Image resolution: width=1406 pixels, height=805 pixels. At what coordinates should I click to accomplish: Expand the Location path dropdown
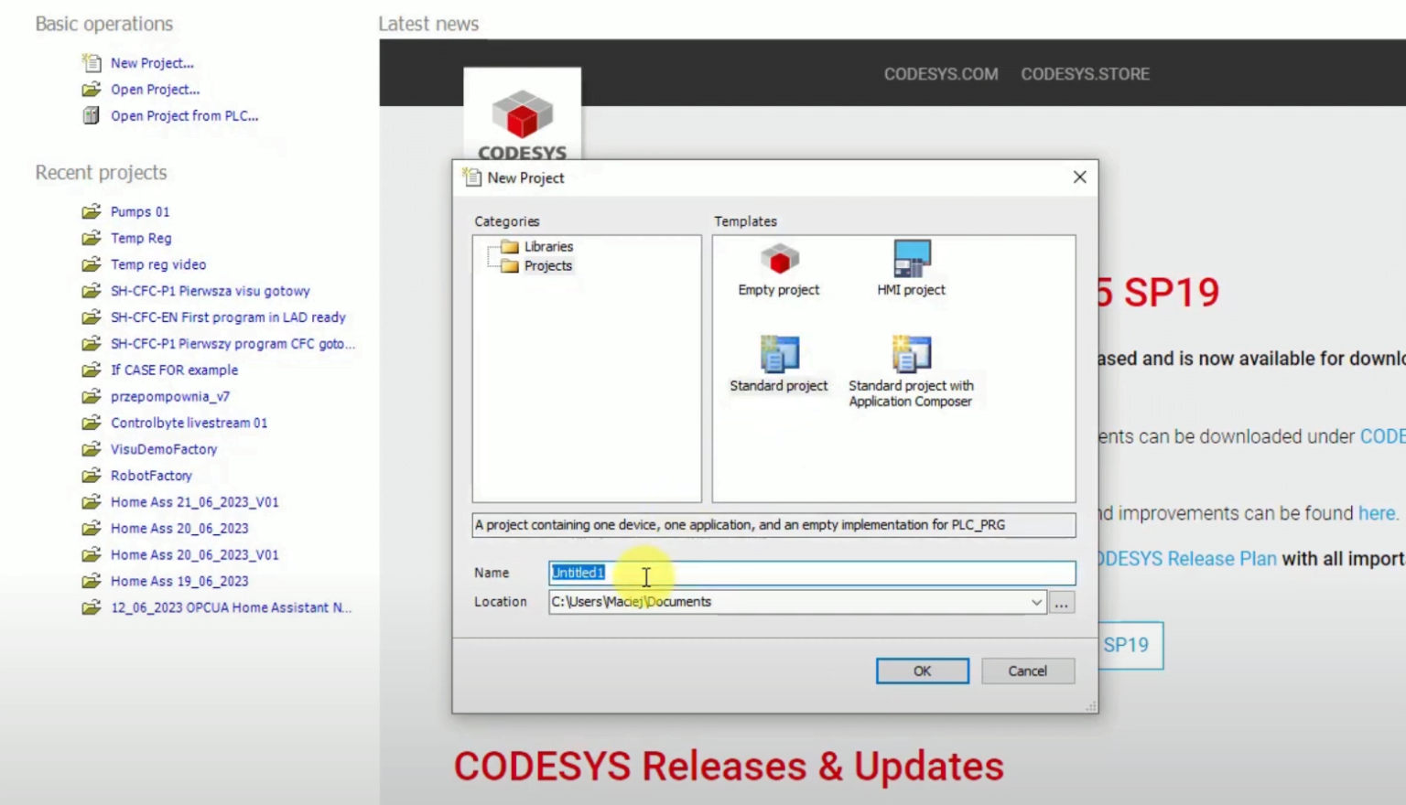[1036, 602]
